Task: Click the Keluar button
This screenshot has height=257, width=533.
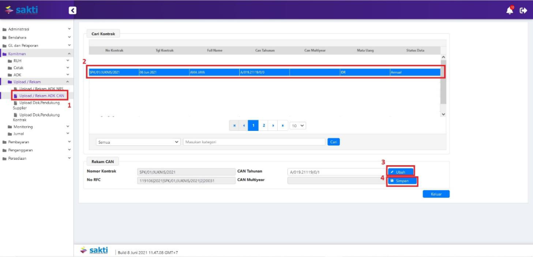Action: click(435, 194)
